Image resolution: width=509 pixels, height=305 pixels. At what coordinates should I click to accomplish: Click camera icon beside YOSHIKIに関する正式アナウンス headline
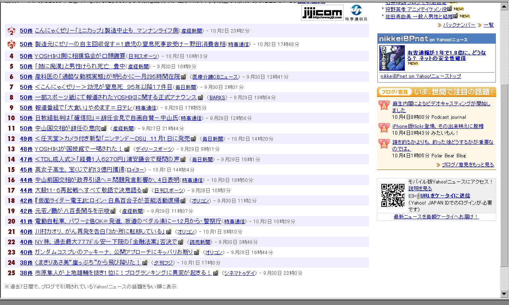200,97
